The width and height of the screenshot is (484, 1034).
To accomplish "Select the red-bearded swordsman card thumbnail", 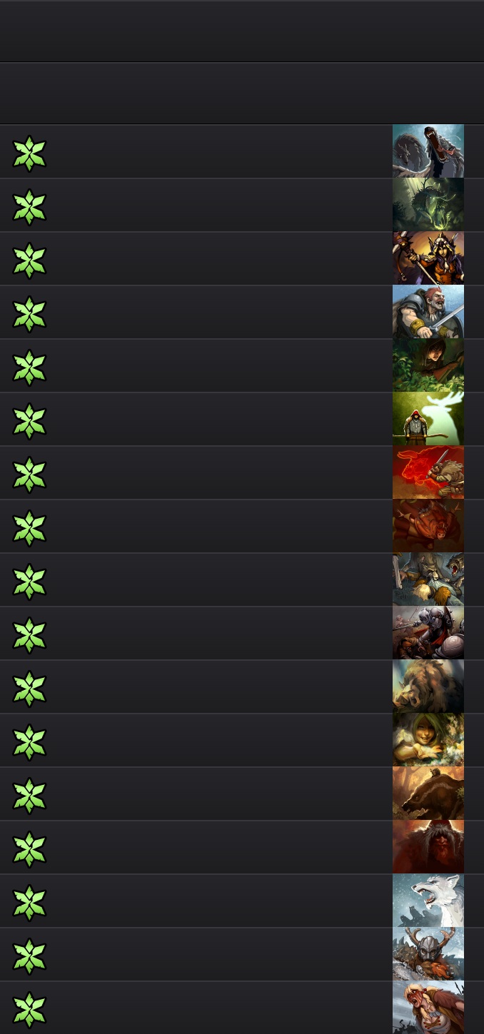I will point(428,312).
